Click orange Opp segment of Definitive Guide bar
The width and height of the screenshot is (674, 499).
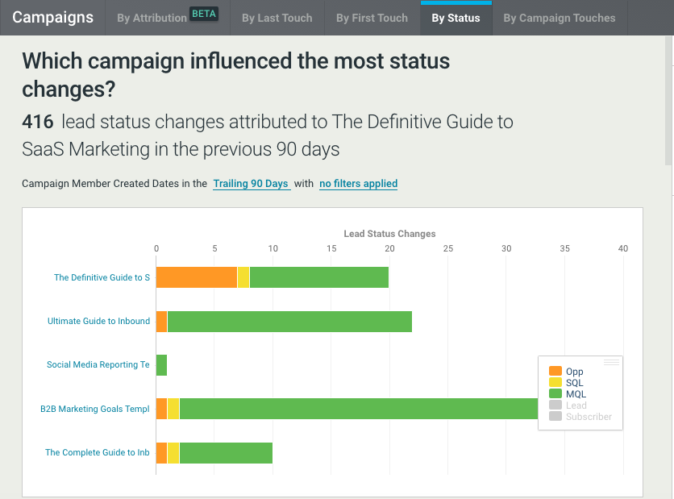click(x=196, y=277)
